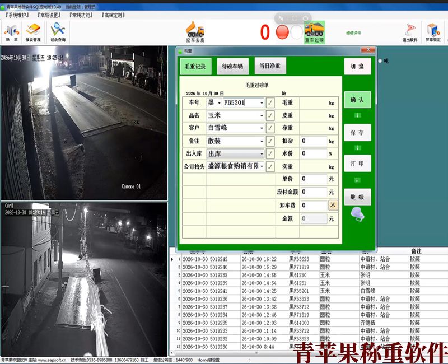
Task: Open 报表管理 report management
Action: click(x=33, y=33)
